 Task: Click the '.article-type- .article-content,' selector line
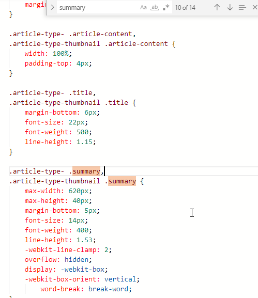click(x=72, y=34)
